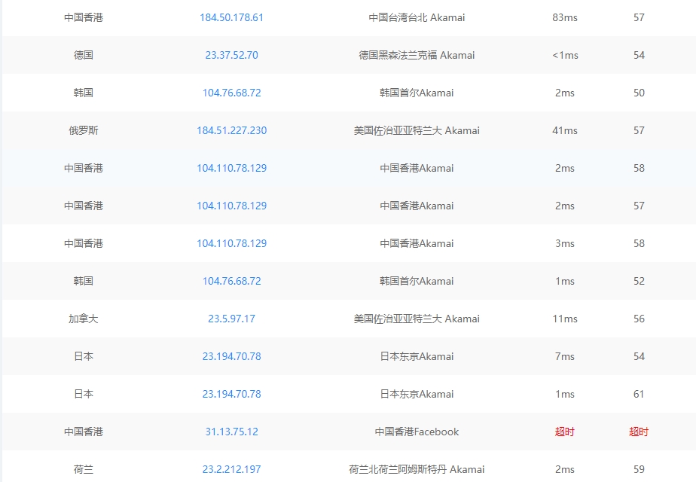Click the 中国香港Facebook location cell

click(417, 432)
